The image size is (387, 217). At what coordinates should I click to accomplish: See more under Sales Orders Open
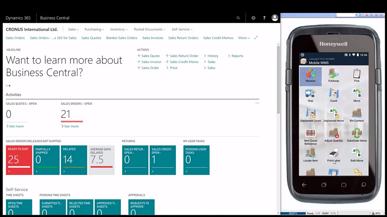click(70, 126)
